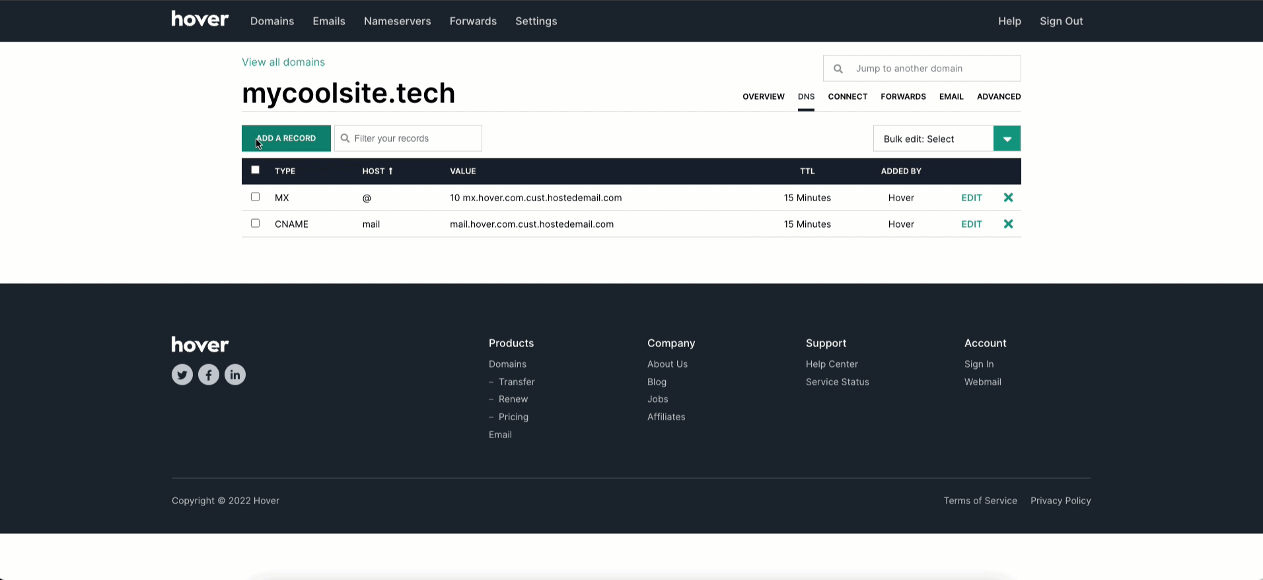Screen dimensions: 1263x580
Task: Click Sign Out in top bar
Action: pyautogui.click(x=1061, y=21)
